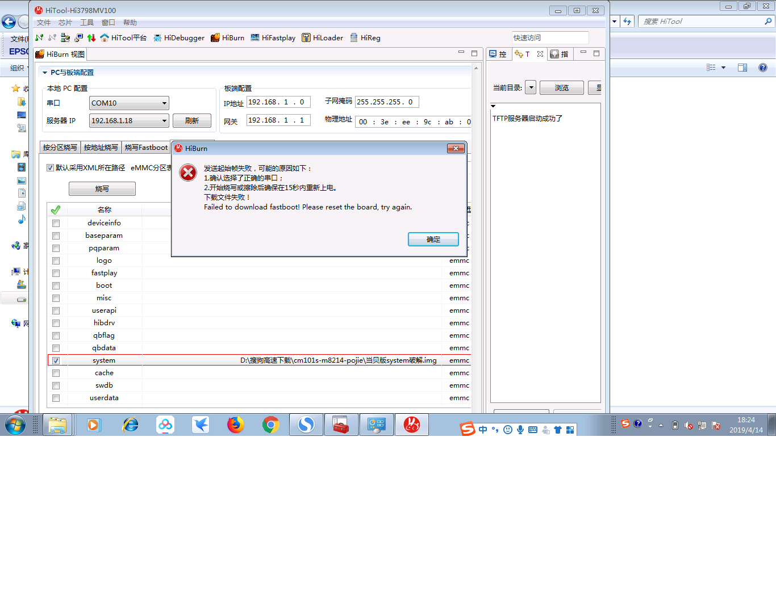
Task: Click the Sogou soft keyboard icon
Action: [x=533, y=430]
